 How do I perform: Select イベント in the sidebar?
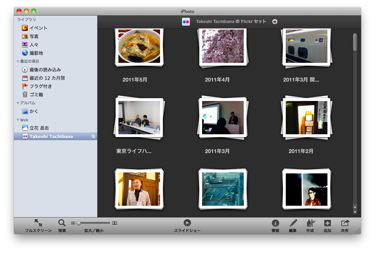point(38,28)
